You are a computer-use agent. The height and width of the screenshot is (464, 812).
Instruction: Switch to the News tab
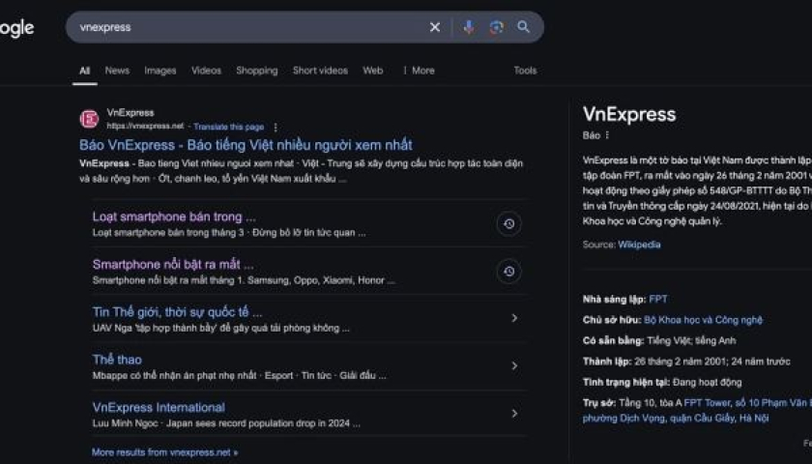click(x=117, y=71)
